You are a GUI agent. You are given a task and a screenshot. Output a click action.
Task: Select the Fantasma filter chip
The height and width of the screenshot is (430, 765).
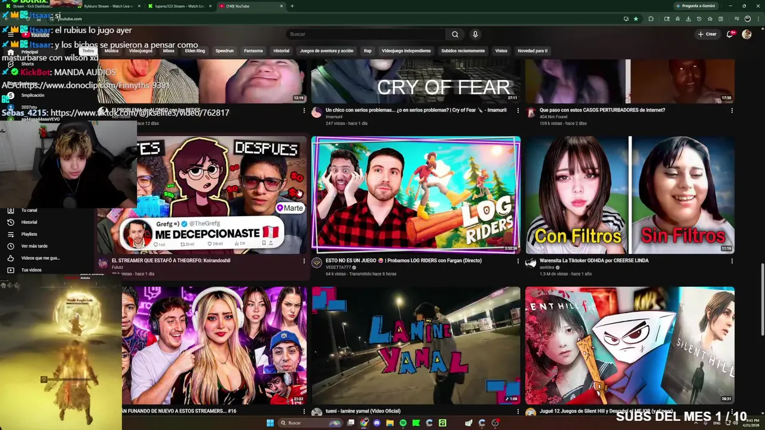point(253,51)
